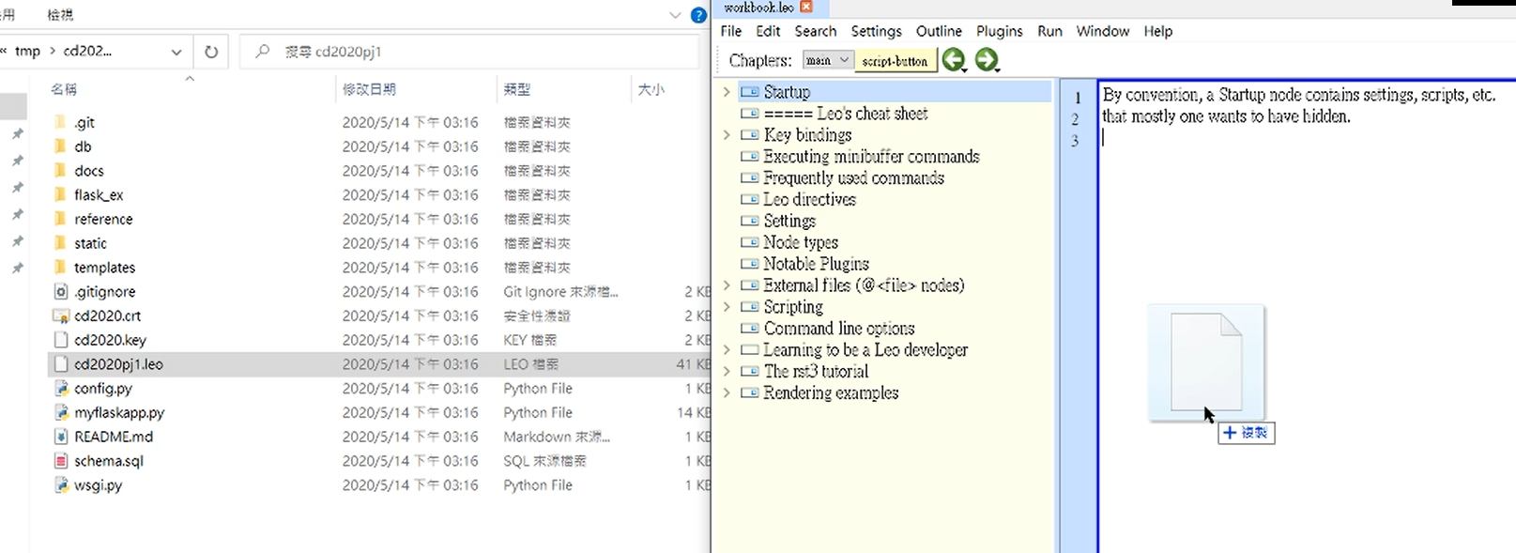Image resolution: width=1516 pixels, height=553 pixels.
Task: Open the Settings menu in Leo
Action: [876, 31]
